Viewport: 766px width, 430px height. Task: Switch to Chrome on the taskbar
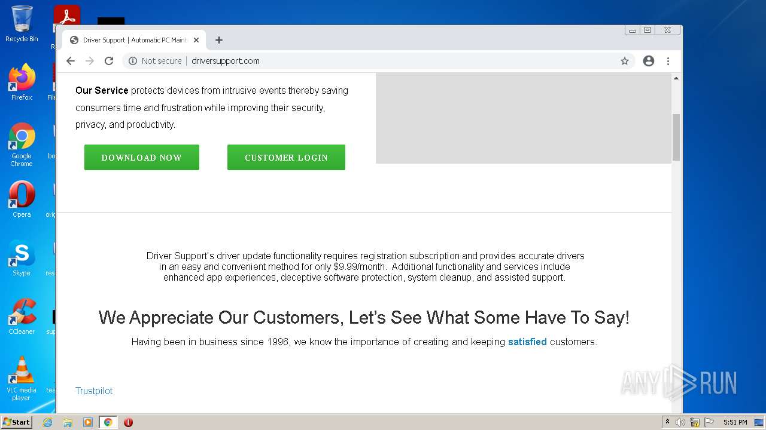click(x=108, y=422)
